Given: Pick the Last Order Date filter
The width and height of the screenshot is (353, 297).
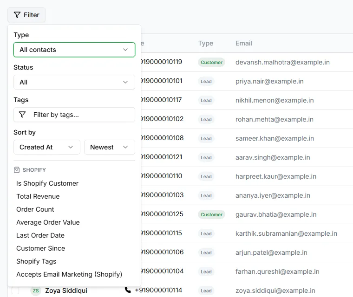Looking at the screenshot, I should click(x=40, y=235).
